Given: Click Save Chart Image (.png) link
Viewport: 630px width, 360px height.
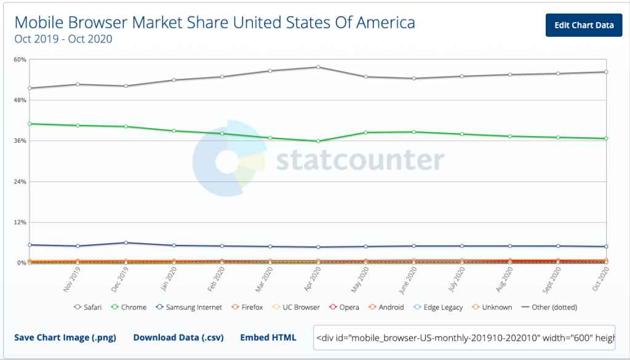Looking at the screenshot, I should tap(65, 337).
